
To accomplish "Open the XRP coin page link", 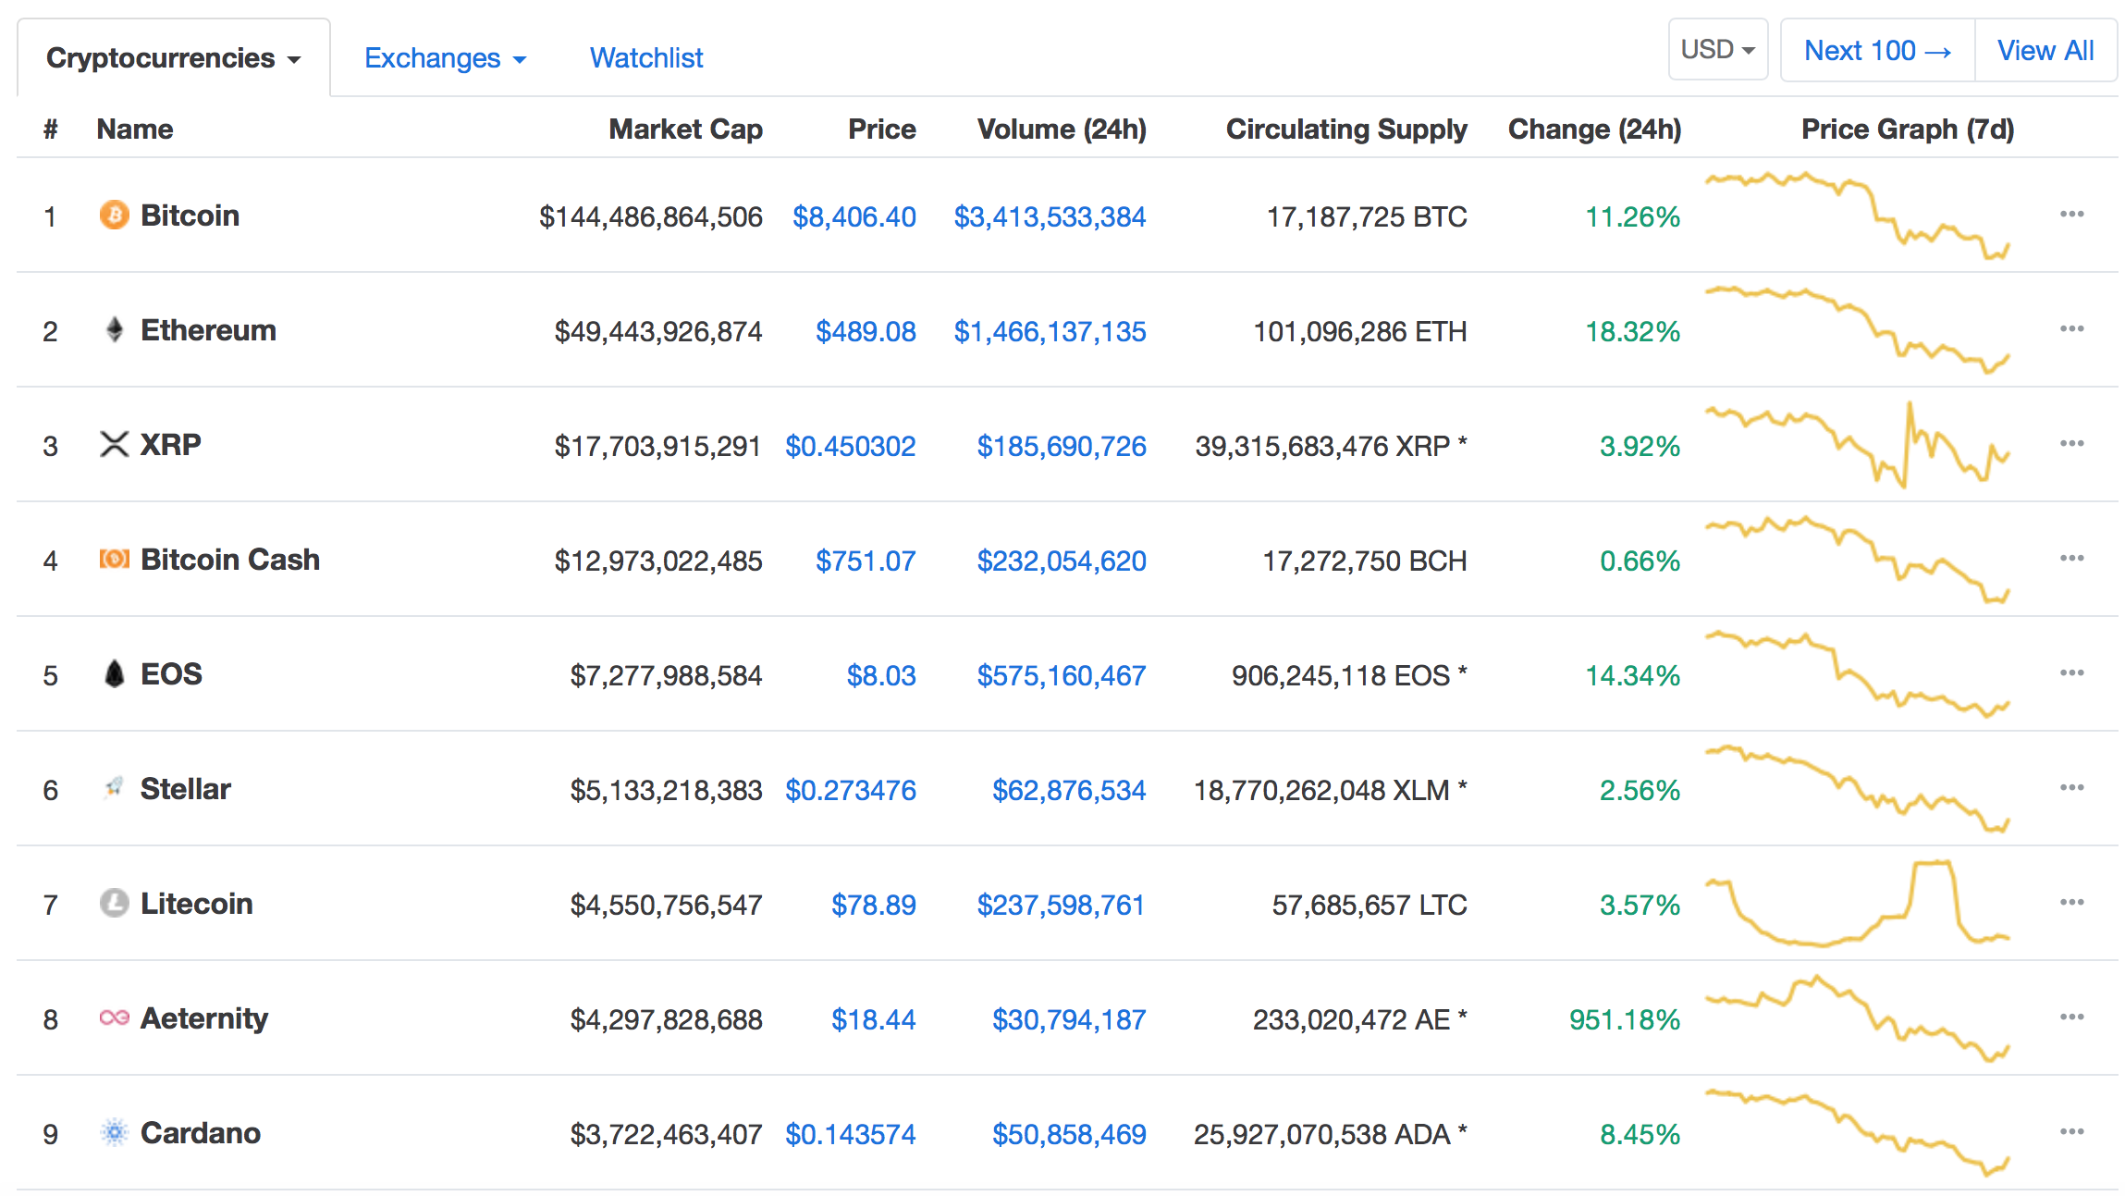I will (x=171, y=445).
